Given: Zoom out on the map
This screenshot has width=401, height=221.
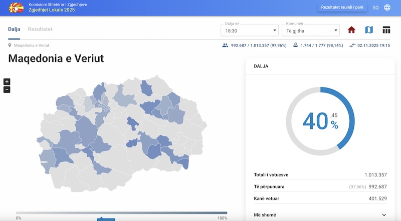Looking at the screenshot, I should pos(7,89).
